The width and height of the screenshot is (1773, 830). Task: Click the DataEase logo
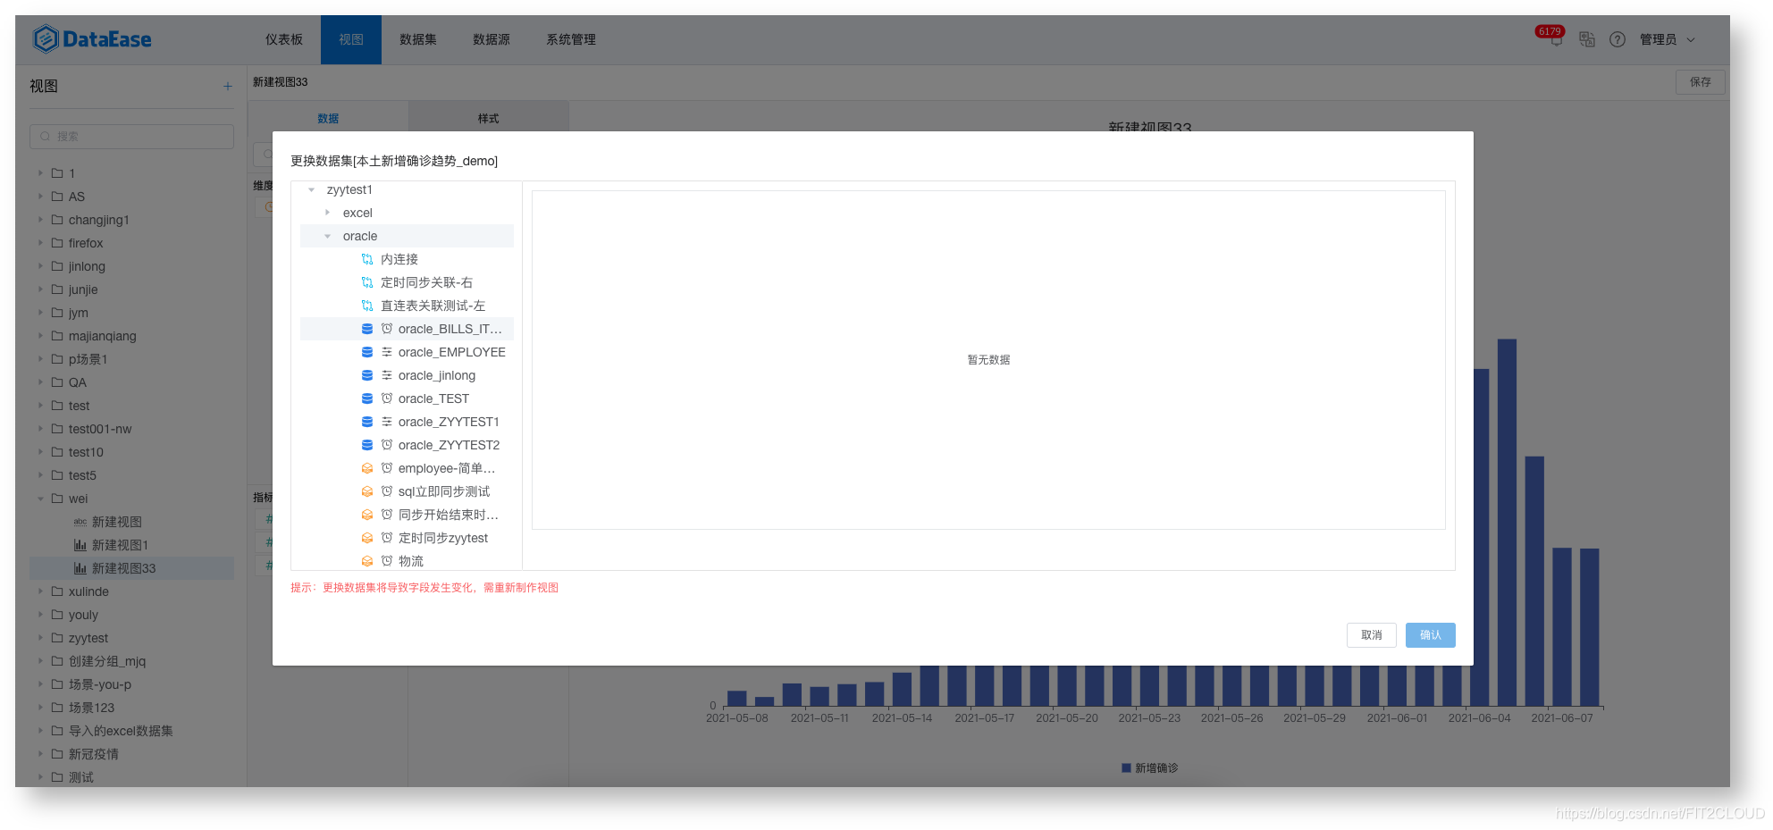click(x=92, y=39)
